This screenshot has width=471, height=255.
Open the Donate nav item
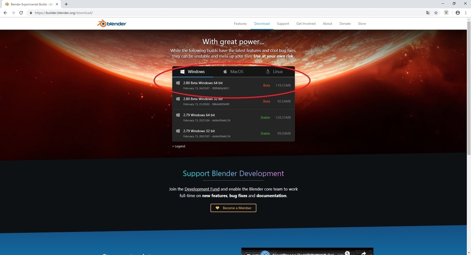345,23
